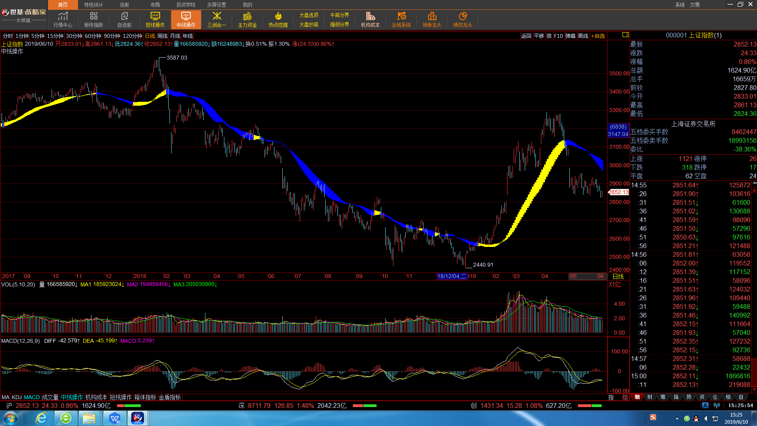Select the 中线操作 mid-term operation icon

click(x=186, y=20)
